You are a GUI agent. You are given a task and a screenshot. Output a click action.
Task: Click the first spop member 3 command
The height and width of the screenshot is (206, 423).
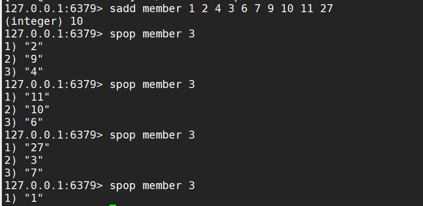(152, 34)
